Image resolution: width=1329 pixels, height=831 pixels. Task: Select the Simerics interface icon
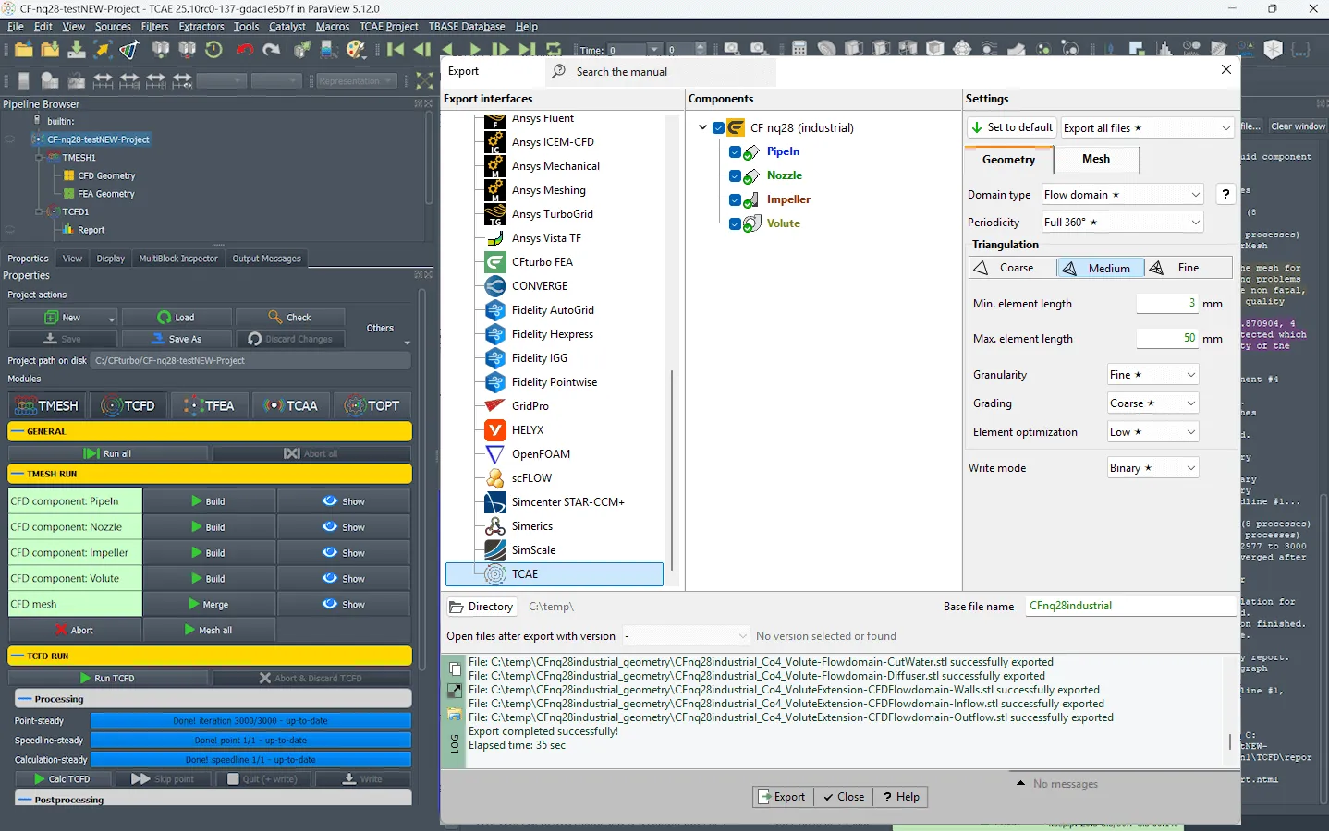point(495,526)
